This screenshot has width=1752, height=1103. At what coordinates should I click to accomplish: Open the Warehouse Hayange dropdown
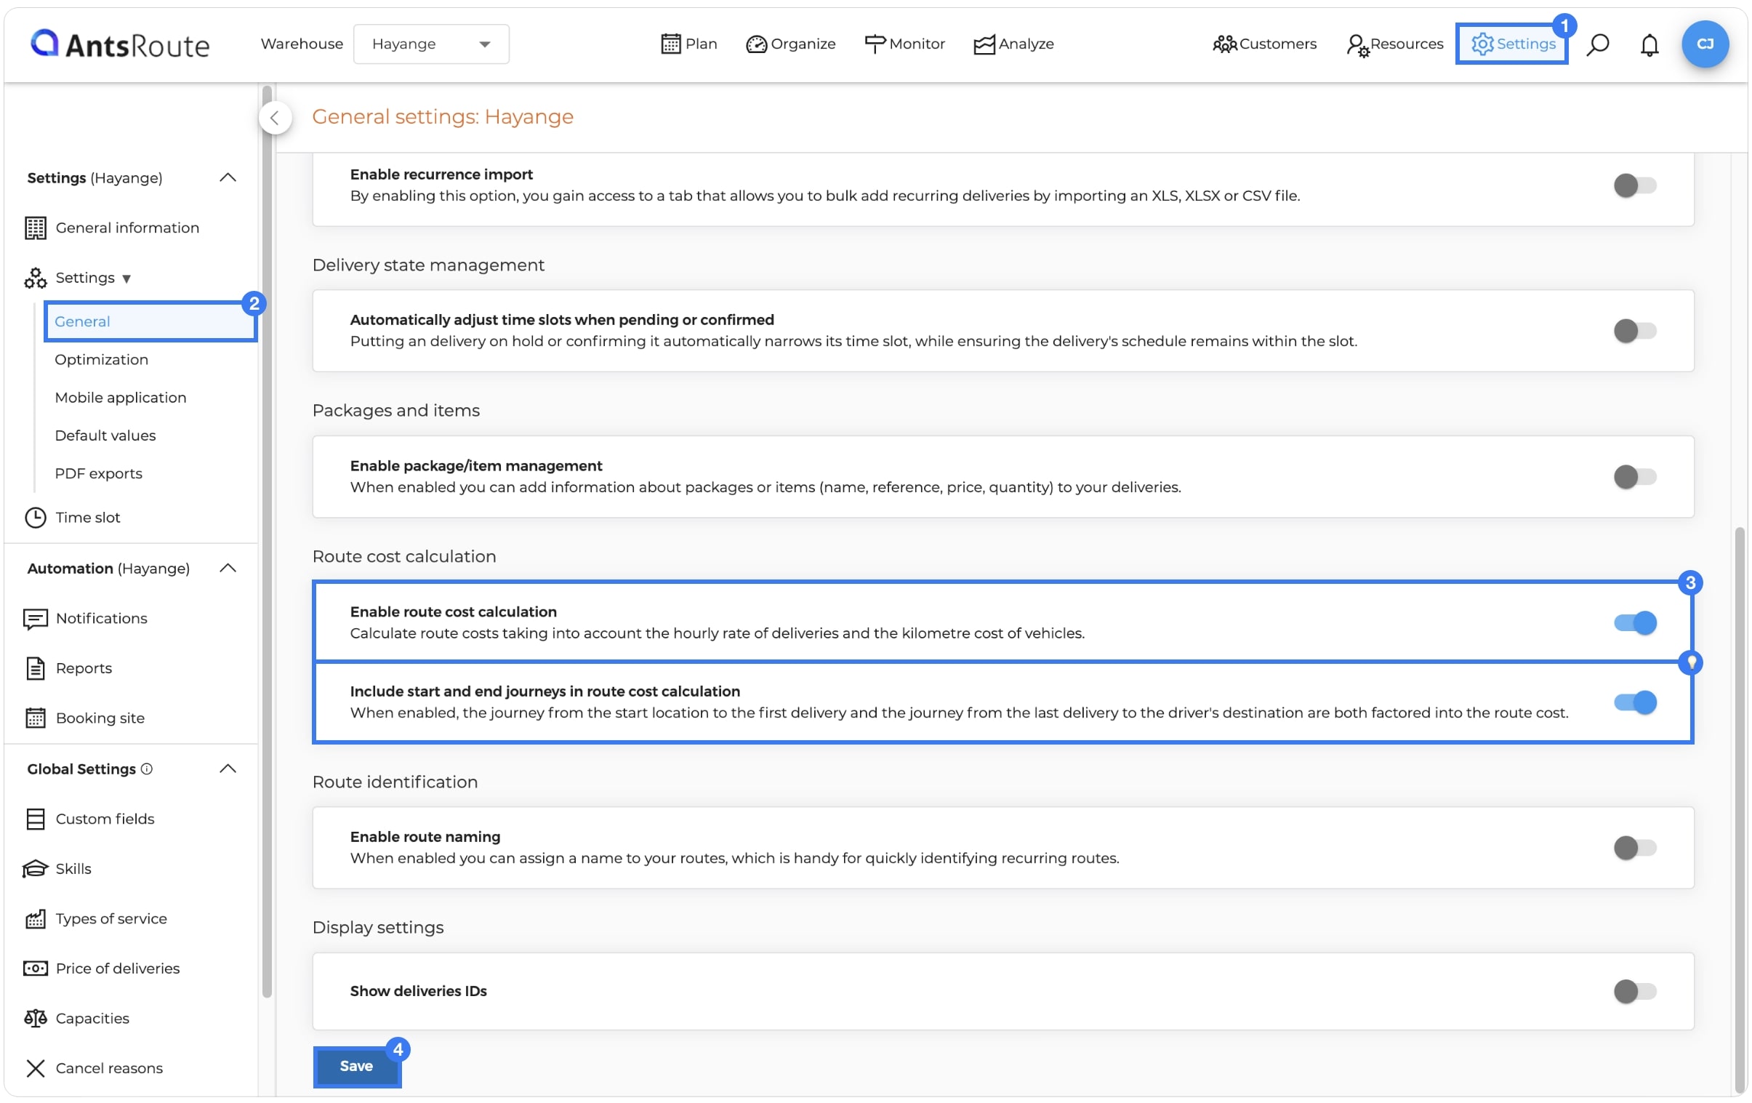430,44
